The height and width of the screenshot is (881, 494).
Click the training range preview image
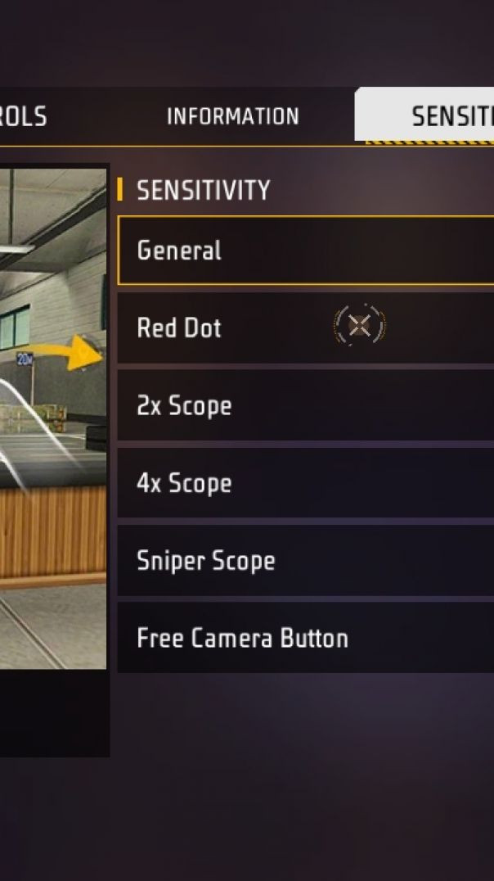tap(53, 418)
